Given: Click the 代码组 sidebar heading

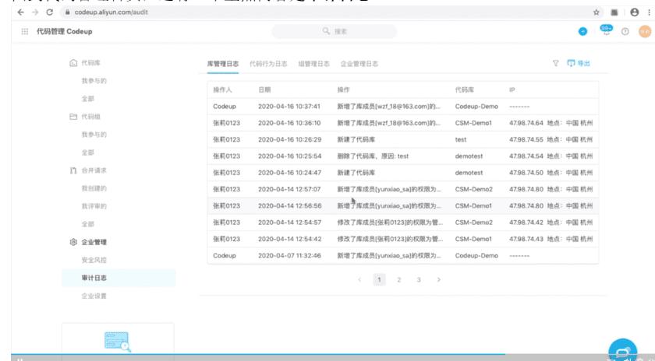Looking at the screenshot, I should pos(90,117).
